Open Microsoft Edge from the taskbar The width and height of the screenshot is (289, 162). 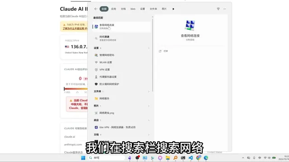[x=206, y=158]
